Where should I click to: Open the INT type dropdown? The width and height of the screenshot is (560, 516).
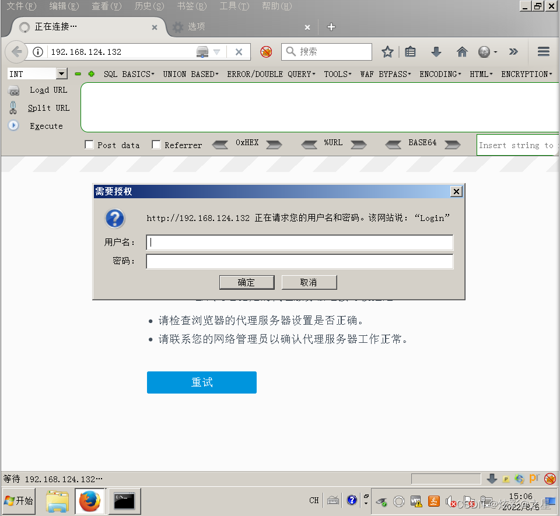[61, 73]
